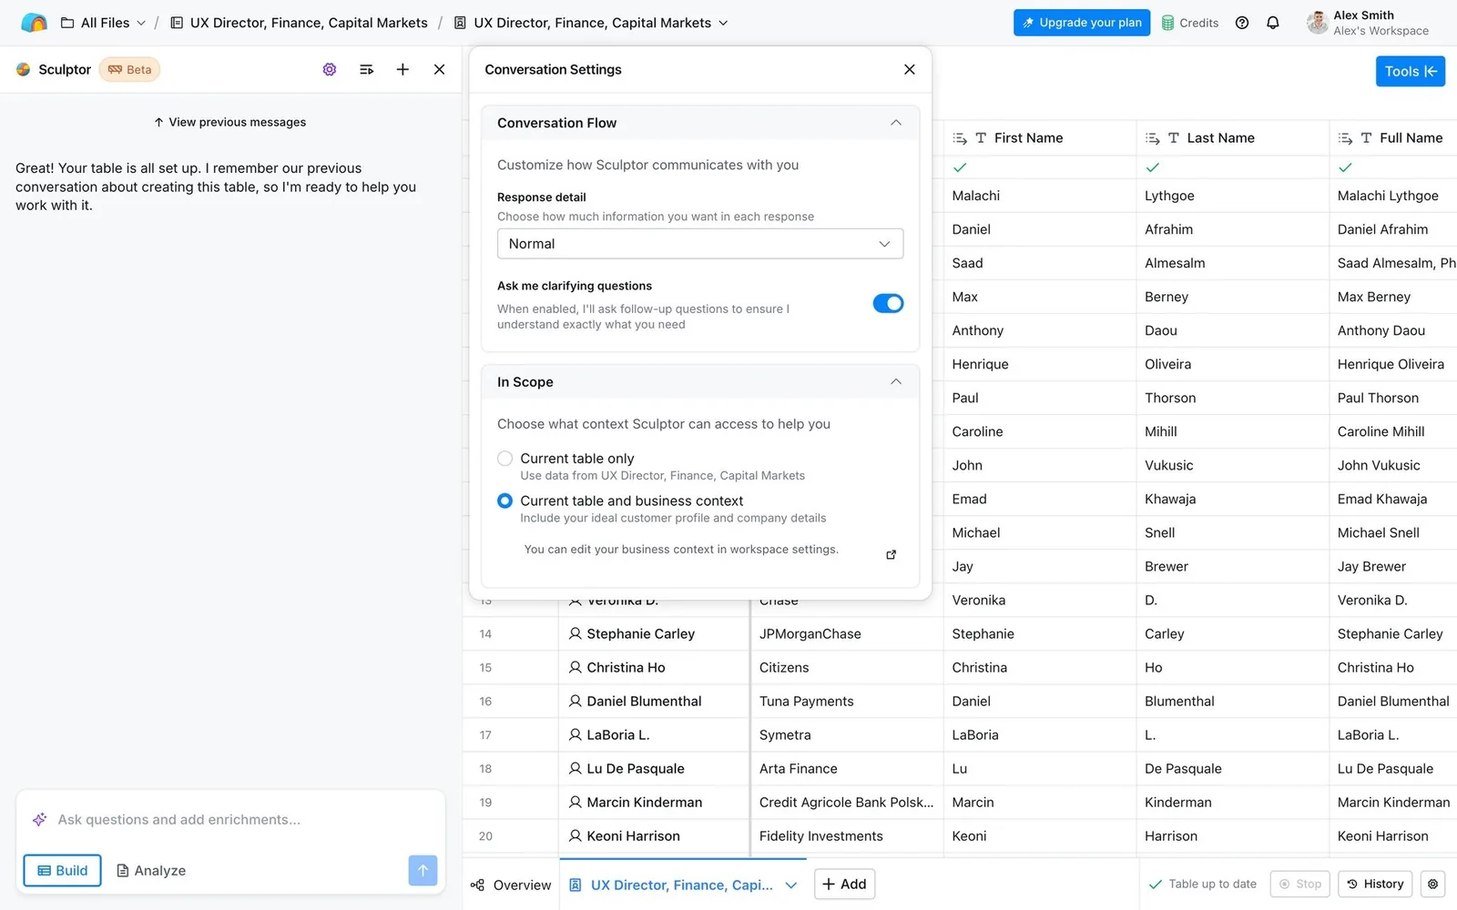
Task: Open the Tools panel button
Action: coord(1411,71)
